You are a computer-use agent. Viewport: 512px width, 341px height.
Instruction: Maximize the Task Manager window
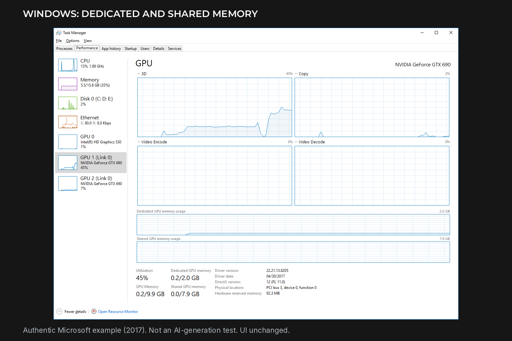436,33
